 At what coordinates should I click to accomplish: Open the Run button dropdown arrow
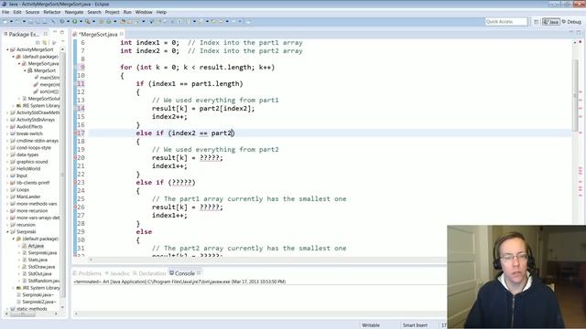click(x=81, y=22)
